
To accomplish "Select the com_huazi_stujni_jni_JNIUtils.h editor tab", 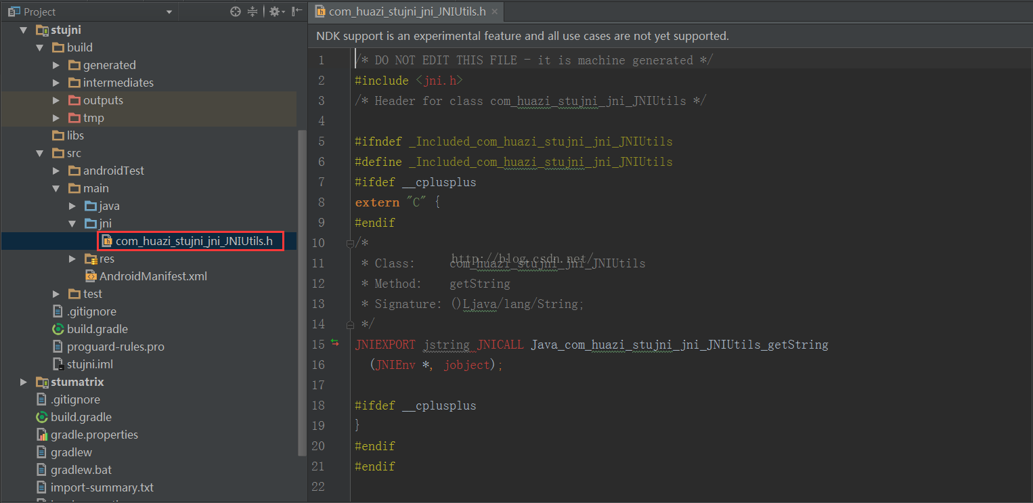I will point(406,12).
